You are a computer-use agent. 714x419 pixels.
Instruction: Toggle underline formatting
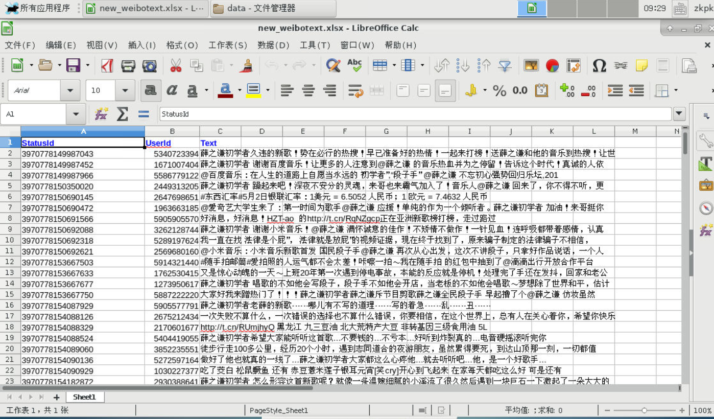[x=192, y=91]
